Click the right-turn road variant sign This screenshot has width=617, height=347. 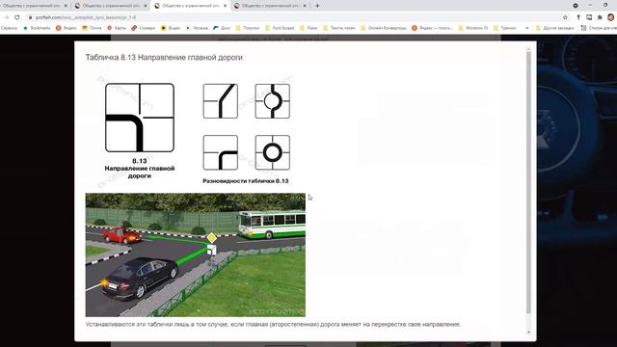(x=221, y=152)
